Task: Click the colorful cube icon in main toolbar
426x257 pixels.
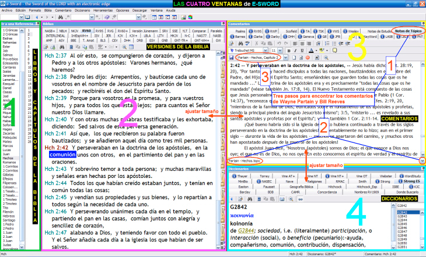Action: (190, 17)
